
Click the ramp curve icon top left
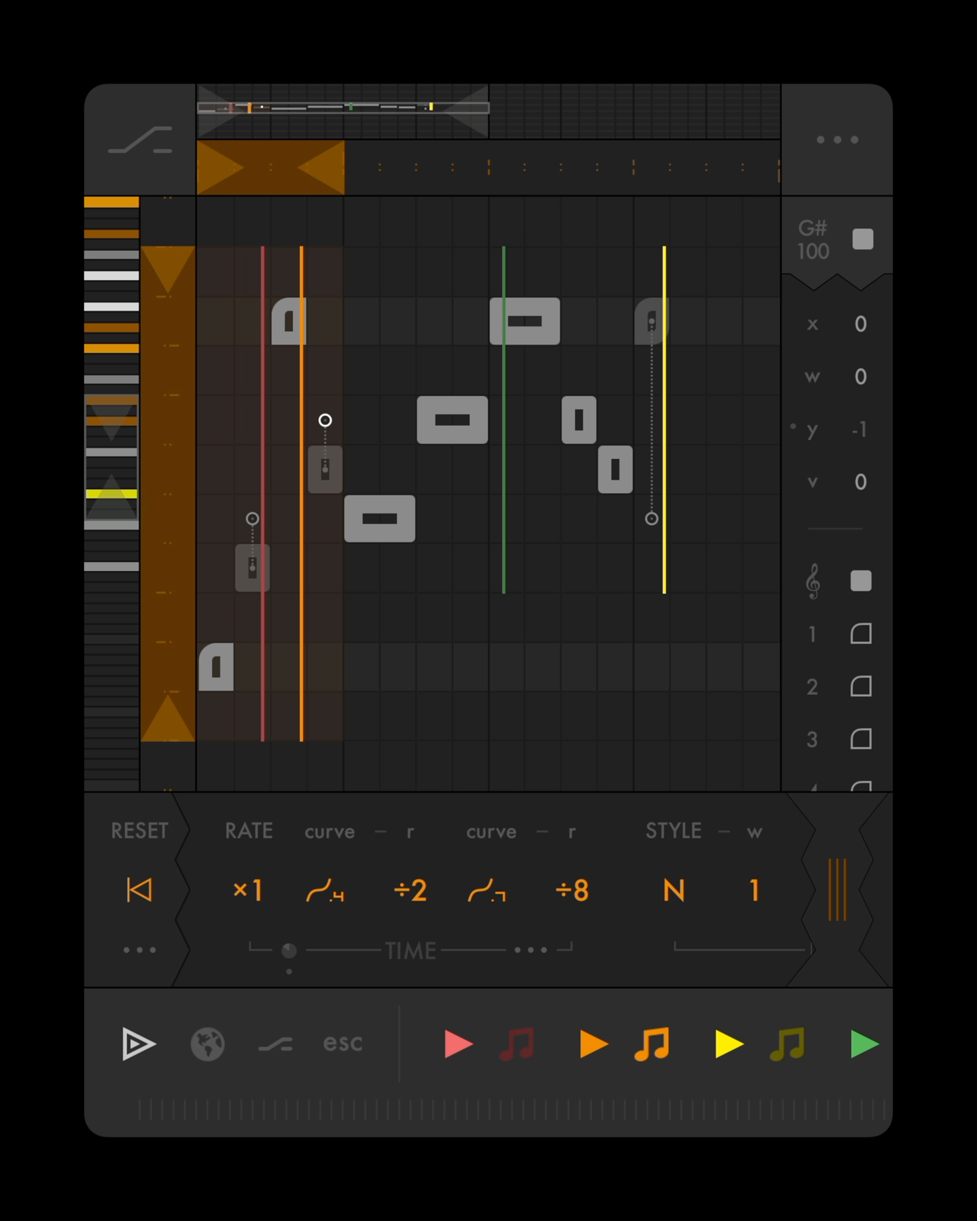click(x=140, y=140)
